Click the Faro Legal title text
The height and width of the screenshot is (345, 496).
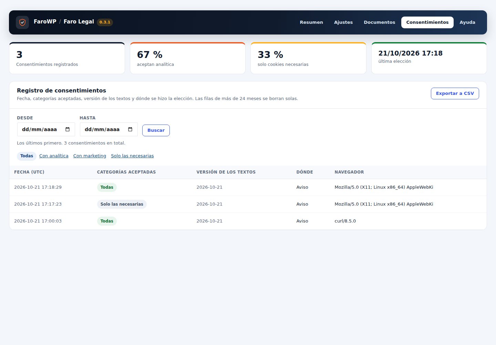[79, 22]
